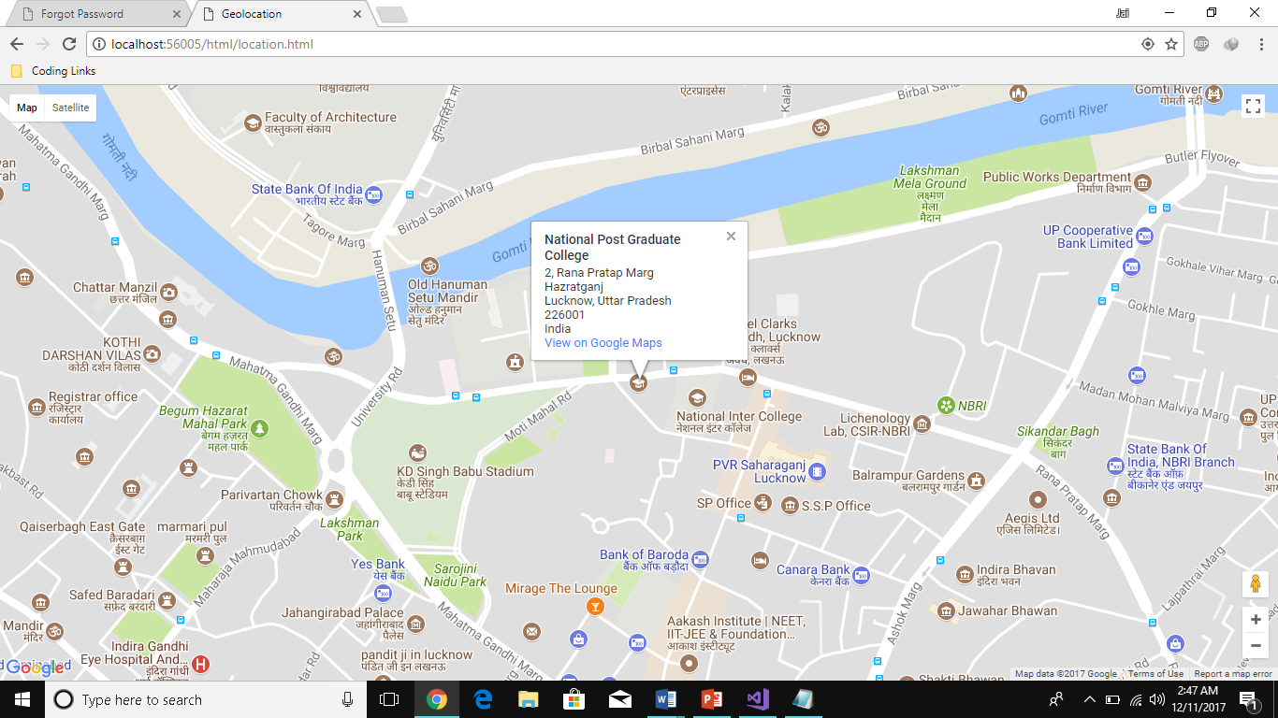
Task: Open a new browser tab
Action: tap(391, 14)
